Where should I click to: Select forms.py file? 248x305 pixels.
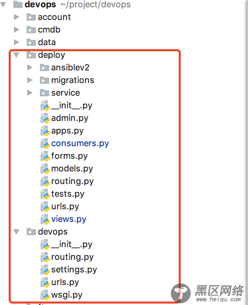click(69, 156)
